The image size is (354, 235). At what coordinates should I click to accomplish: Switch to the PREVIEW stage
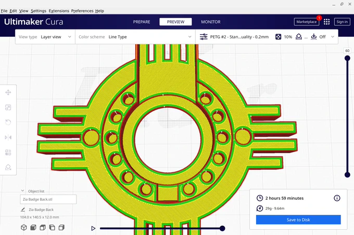click(175, 22)
